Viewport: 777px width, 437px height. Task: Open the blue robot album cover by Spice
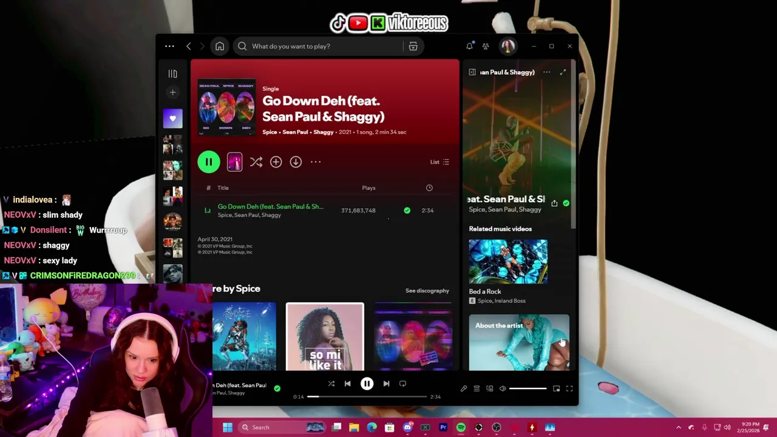coord(244,336)
